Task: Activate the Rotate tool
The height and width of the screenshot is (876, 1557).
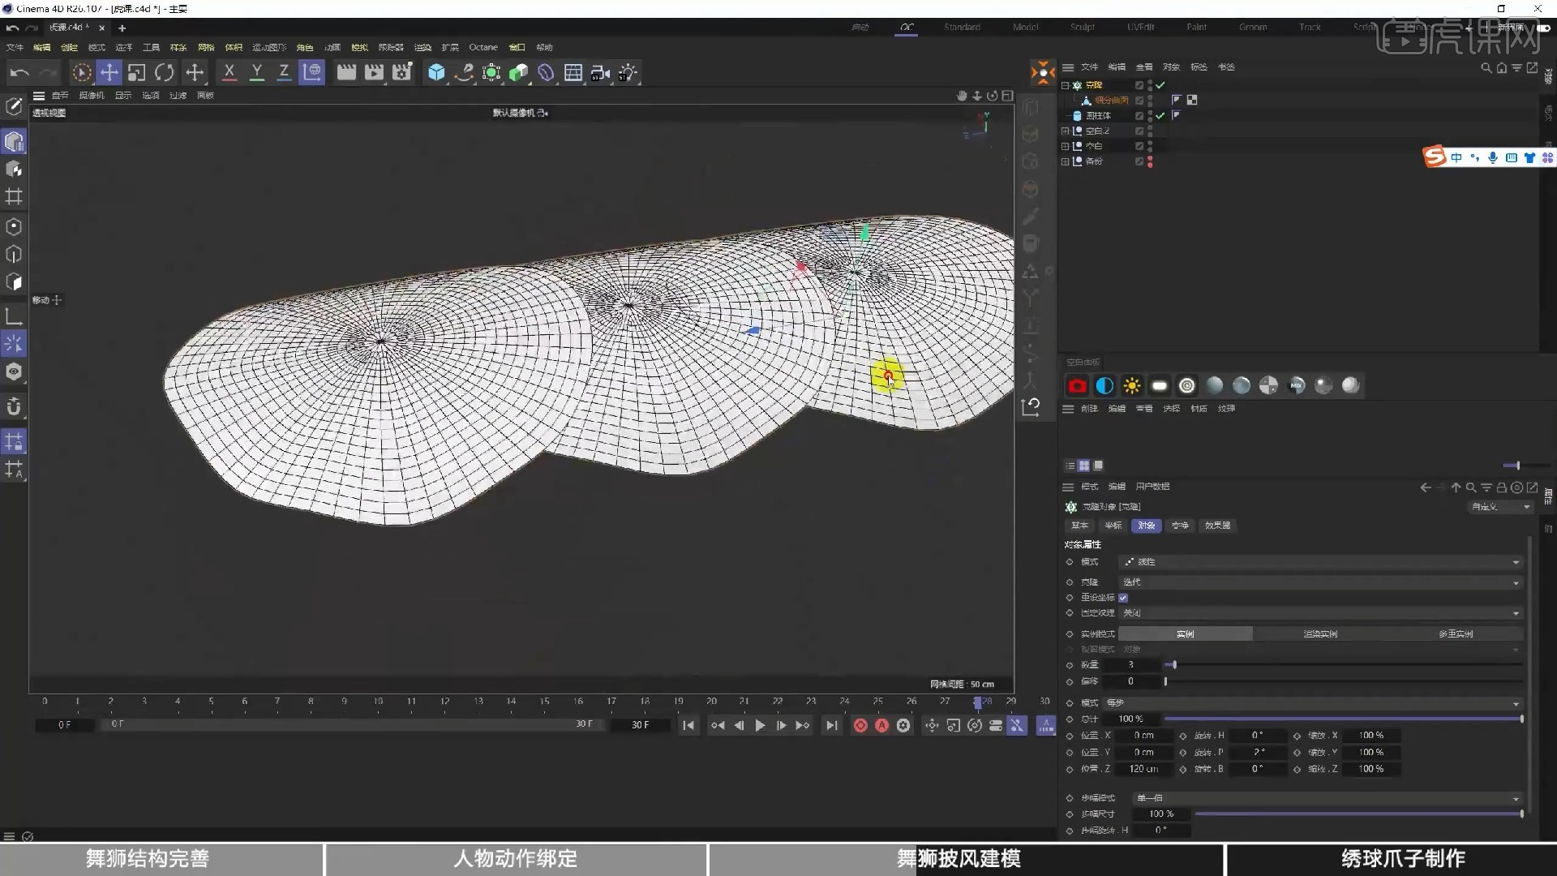Action: coord(165,73)
